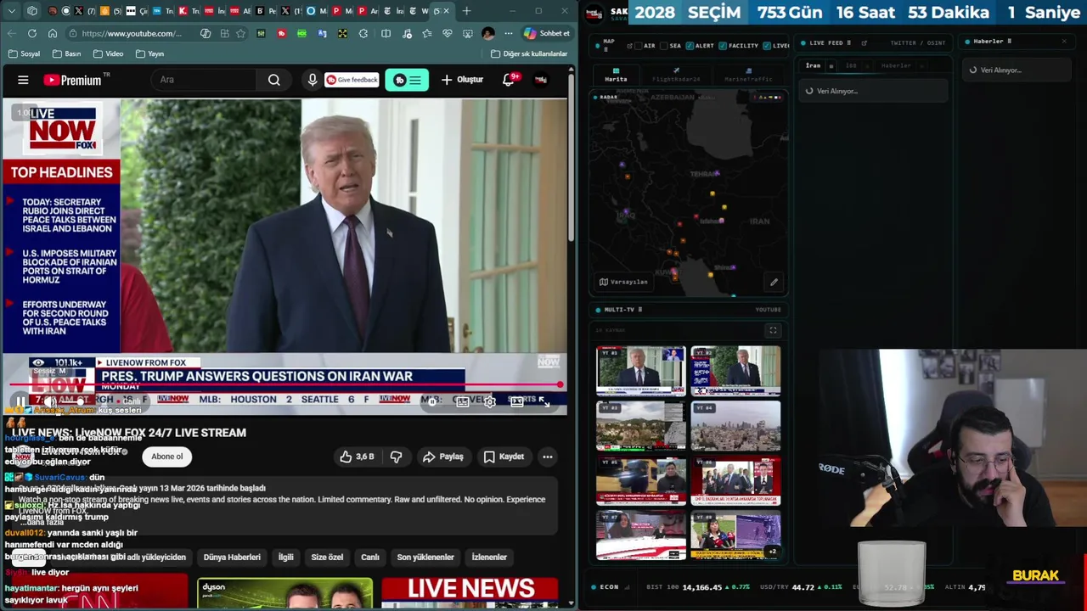Open browser split screen view

coord(386,33)
